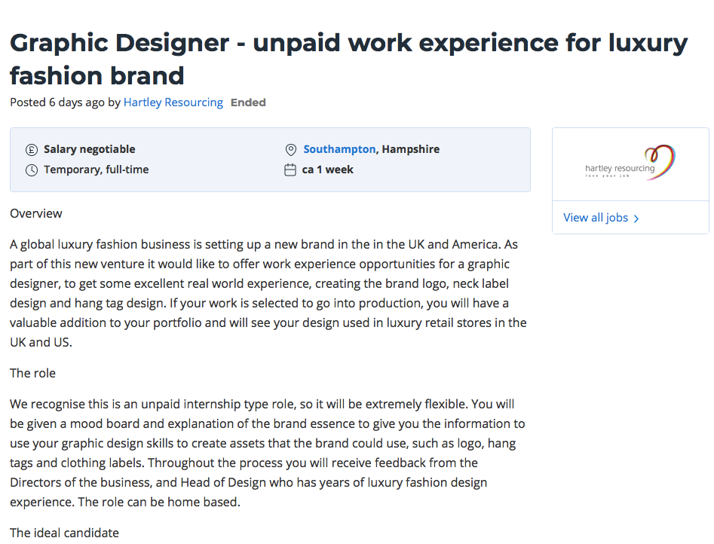Click the Graphic Designer job title heading
The image size is (714, 544).
coord(348,59)
